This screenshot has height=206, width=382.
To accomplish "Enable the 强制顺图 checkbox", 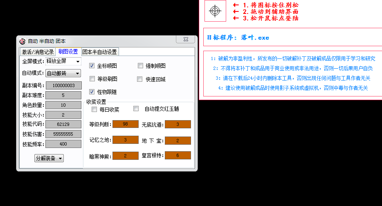I will click(140, 66).
